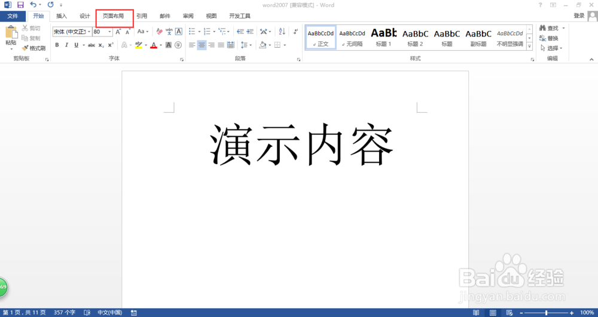Open the Change Case Aa dropdown

click(143, 32)
